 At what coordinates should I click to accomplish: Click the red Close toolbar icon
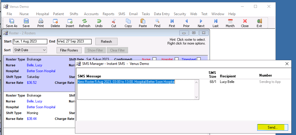click(245, 21)
